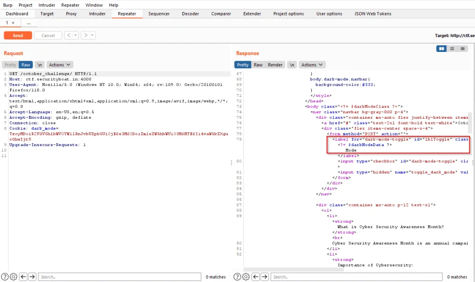Switch to the Proxy tab
The width and height of the screenshot is (475, 282).
tap(71, 13)
